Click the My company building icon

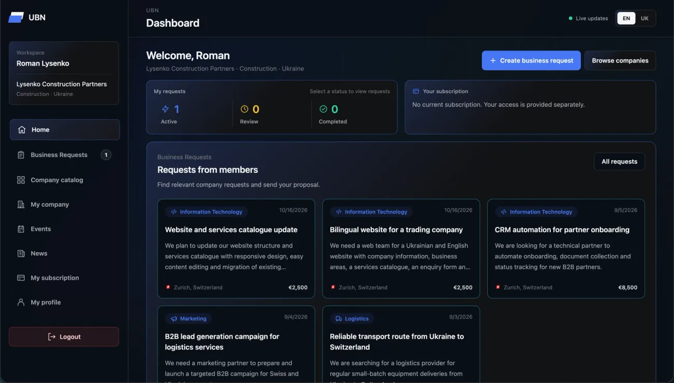coord(21,205)
